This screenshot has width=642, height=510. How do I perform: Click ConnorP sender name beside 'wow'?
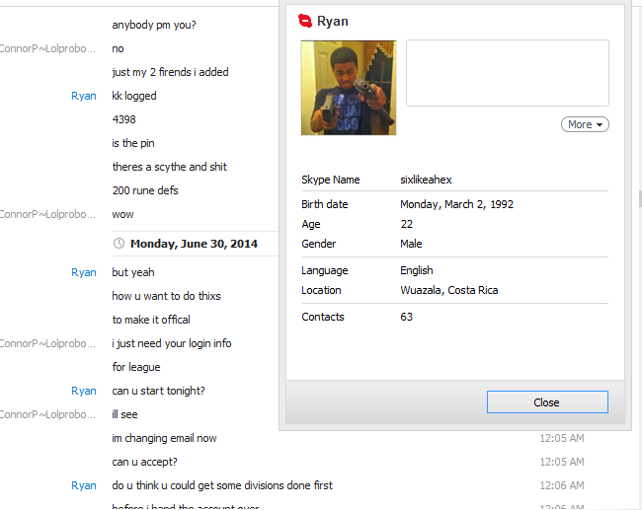click(x=47, y=214)
